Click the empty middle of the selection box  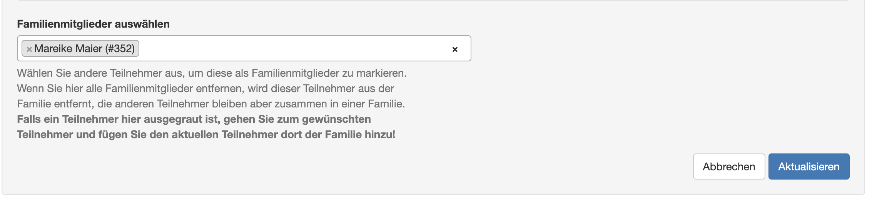tap(292, 49)
